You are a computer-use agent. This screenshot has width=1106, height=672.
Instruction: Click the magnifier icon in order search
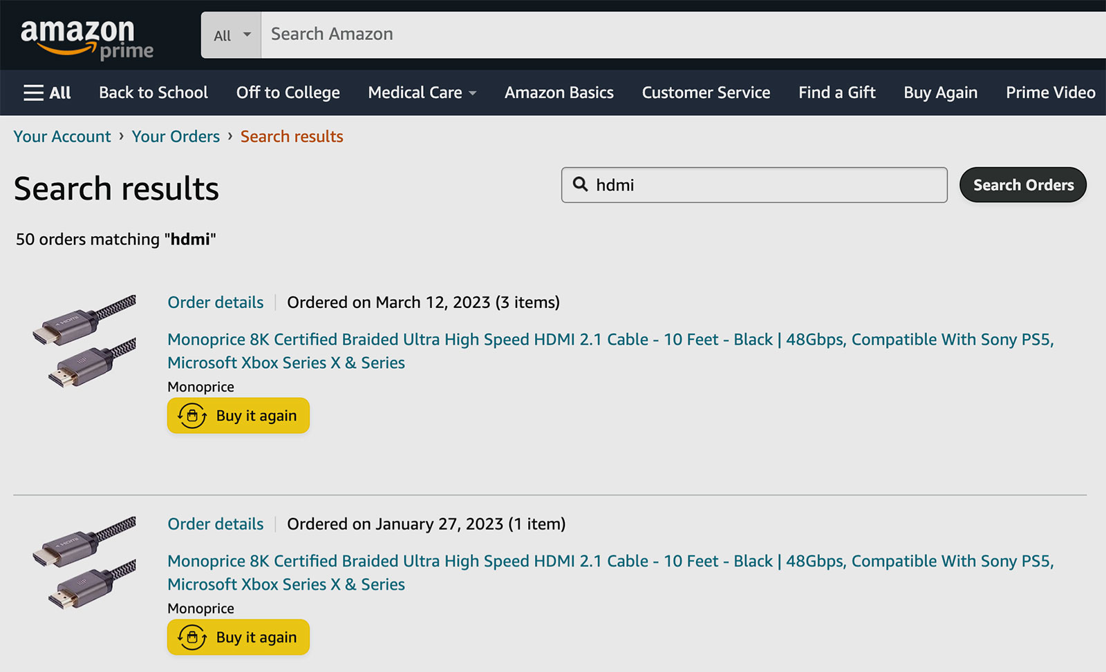[x=581, y=184]
